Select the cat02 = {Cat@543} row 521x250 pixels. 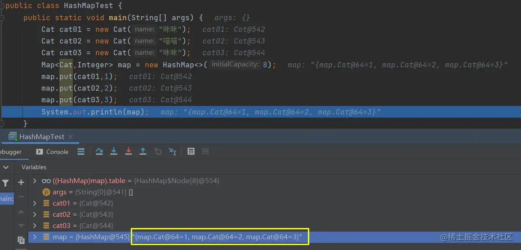click(x=275, y=215)
